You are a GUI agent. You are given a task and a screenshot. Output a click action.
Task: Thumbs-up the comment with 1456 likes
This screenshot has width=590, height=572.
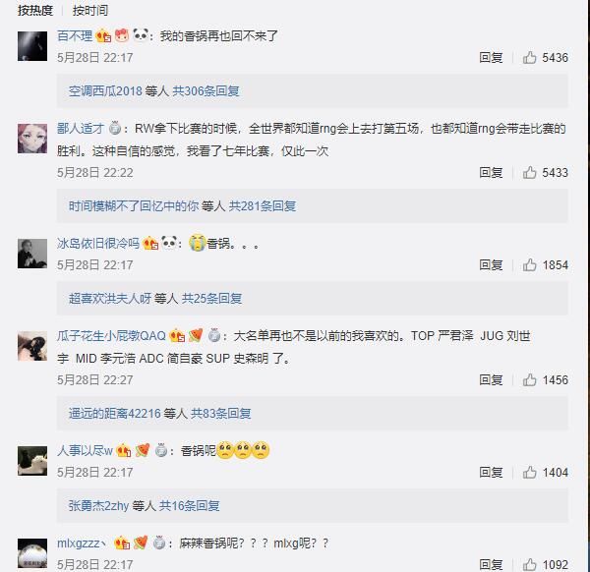point(529,380)
